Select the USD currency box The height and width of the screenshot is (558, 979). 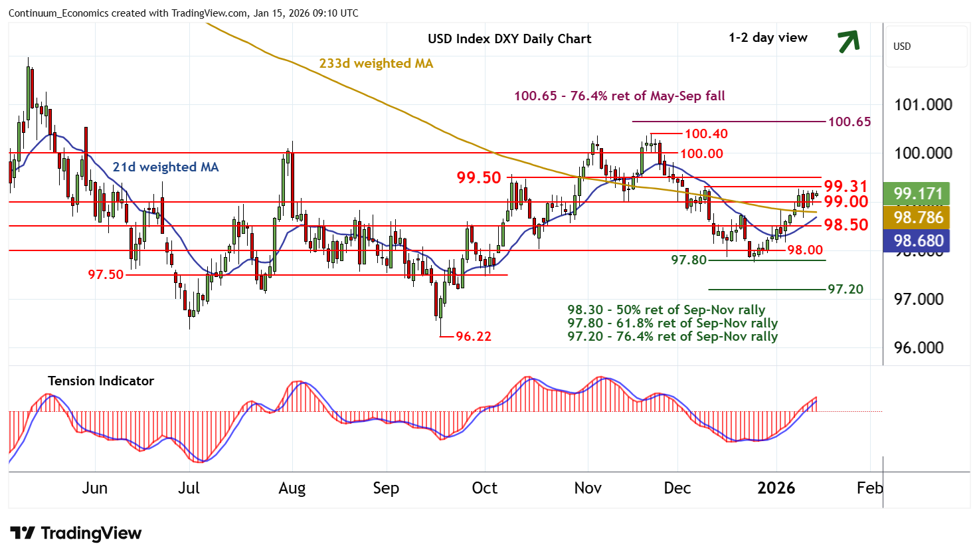[927, 46]
